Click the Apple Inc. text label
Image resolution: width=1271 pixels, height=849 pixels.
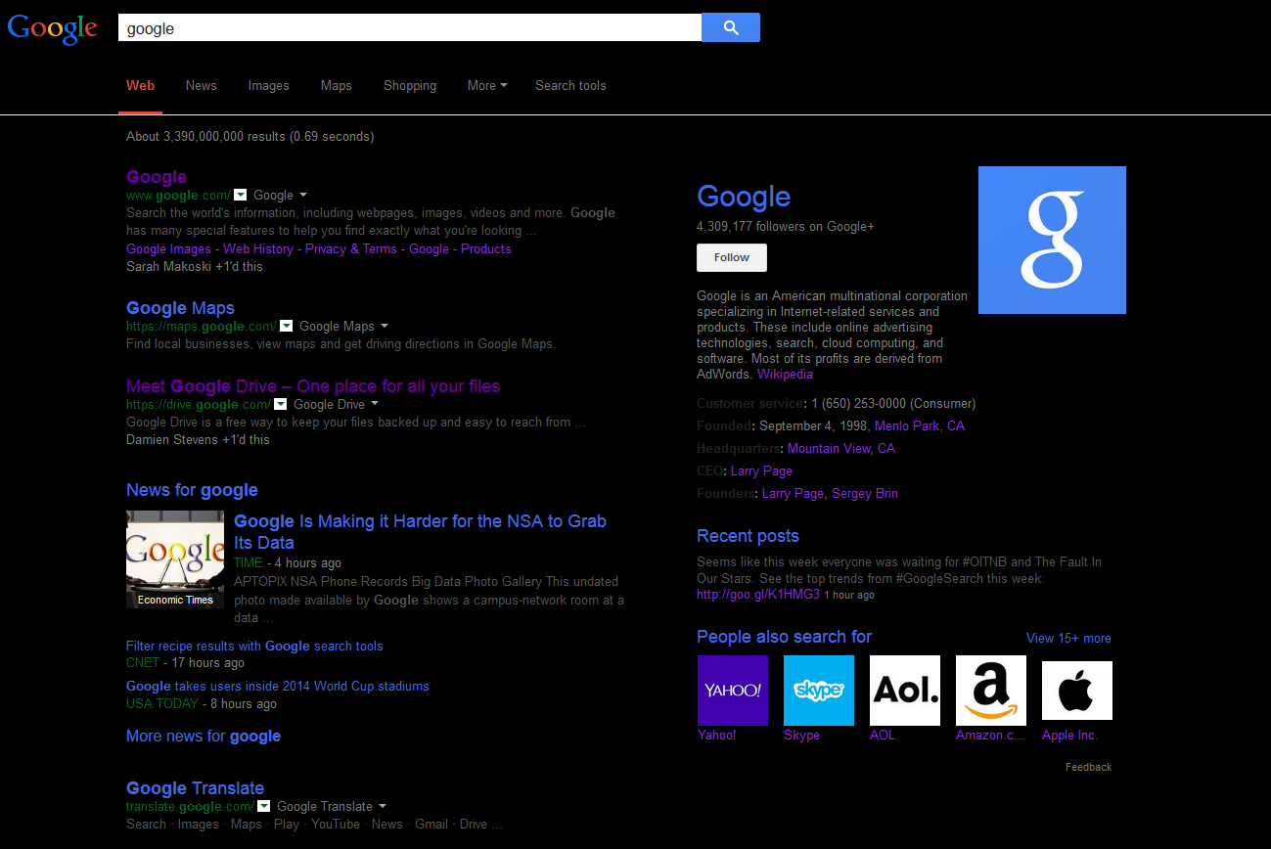1070,735
